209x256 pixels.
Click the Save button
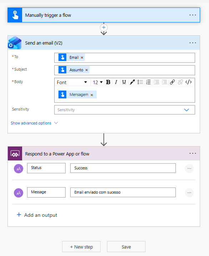[126, 247]
